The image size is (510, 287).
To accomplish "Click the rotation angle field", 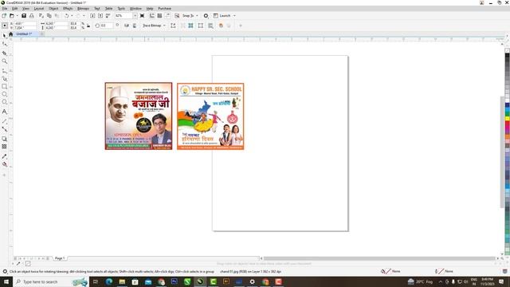I will pos(106,26).
